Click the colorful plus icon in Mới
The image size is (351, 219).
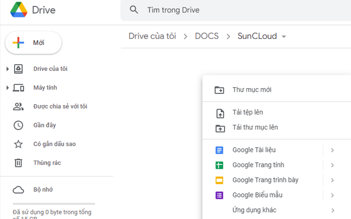click(x=18, y=42)
